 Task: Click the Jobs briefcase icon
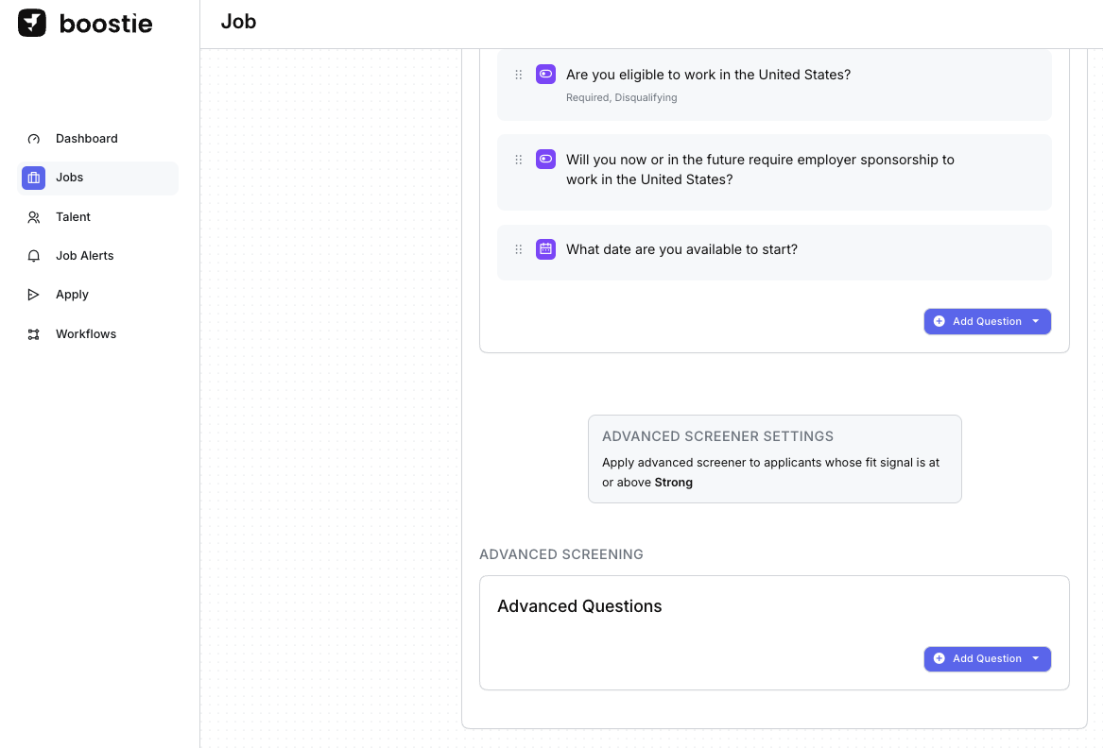[34, 178]
